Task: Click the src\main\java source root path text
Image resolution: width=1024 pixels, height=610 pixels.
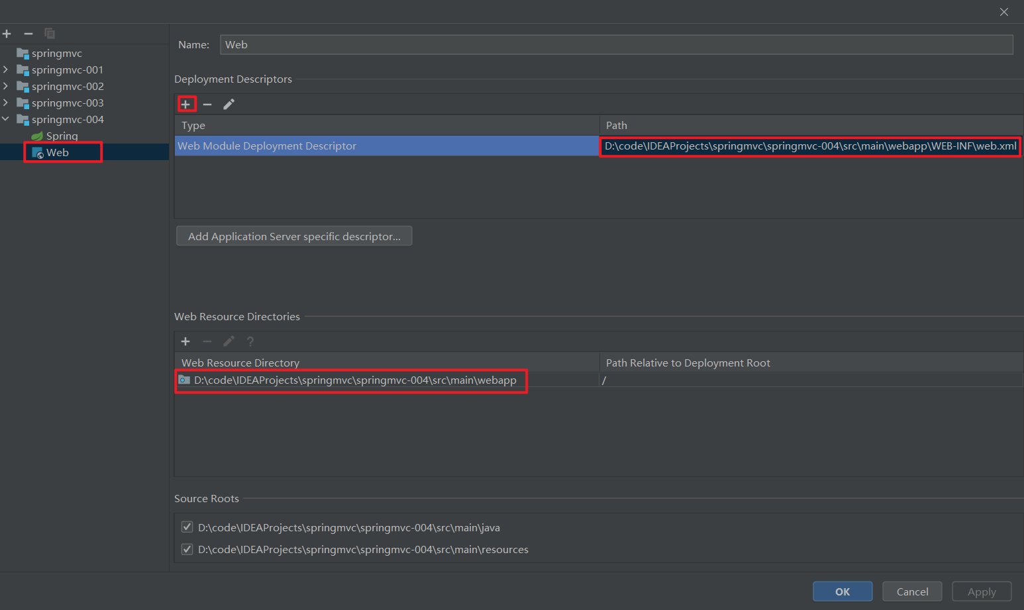Action: 349,528
